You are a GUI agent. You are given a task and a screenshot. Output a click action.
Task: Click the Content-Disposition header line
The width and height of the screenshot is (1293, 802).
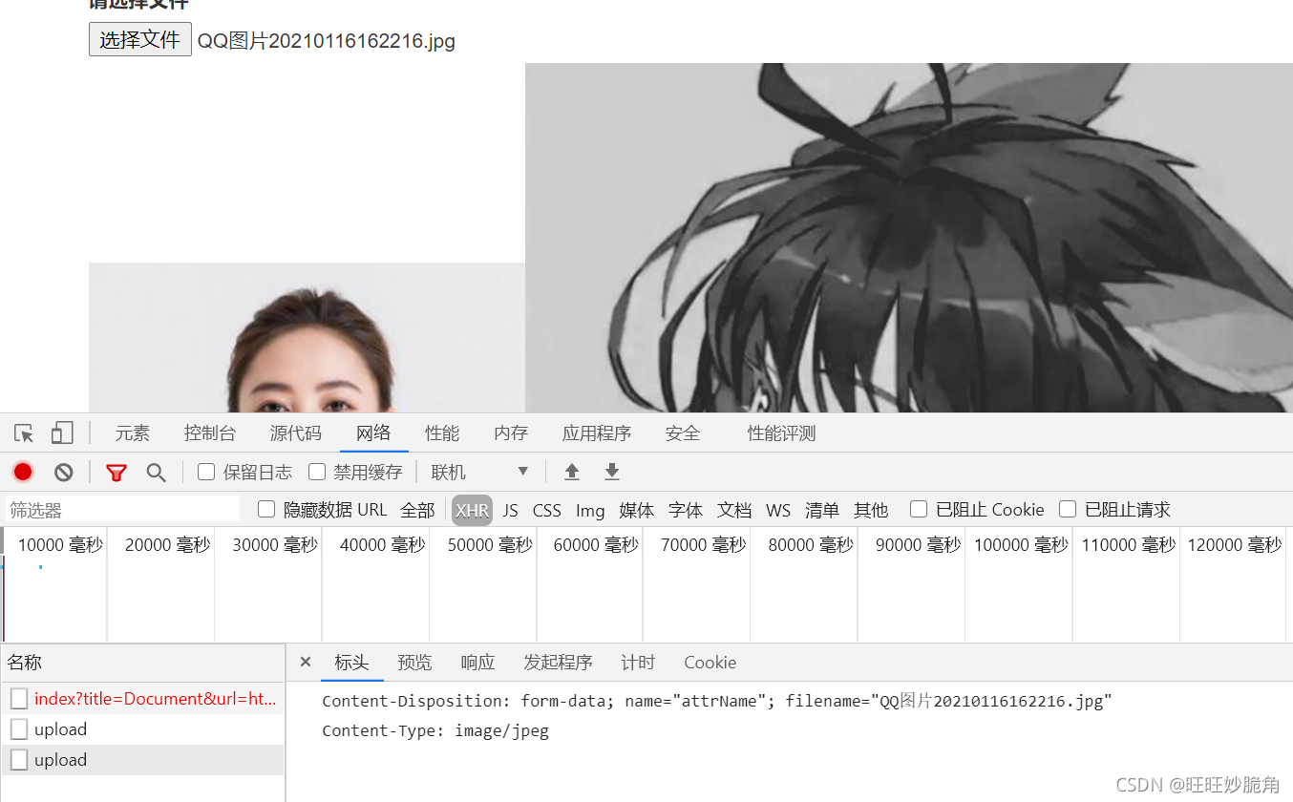click(717, 701)
